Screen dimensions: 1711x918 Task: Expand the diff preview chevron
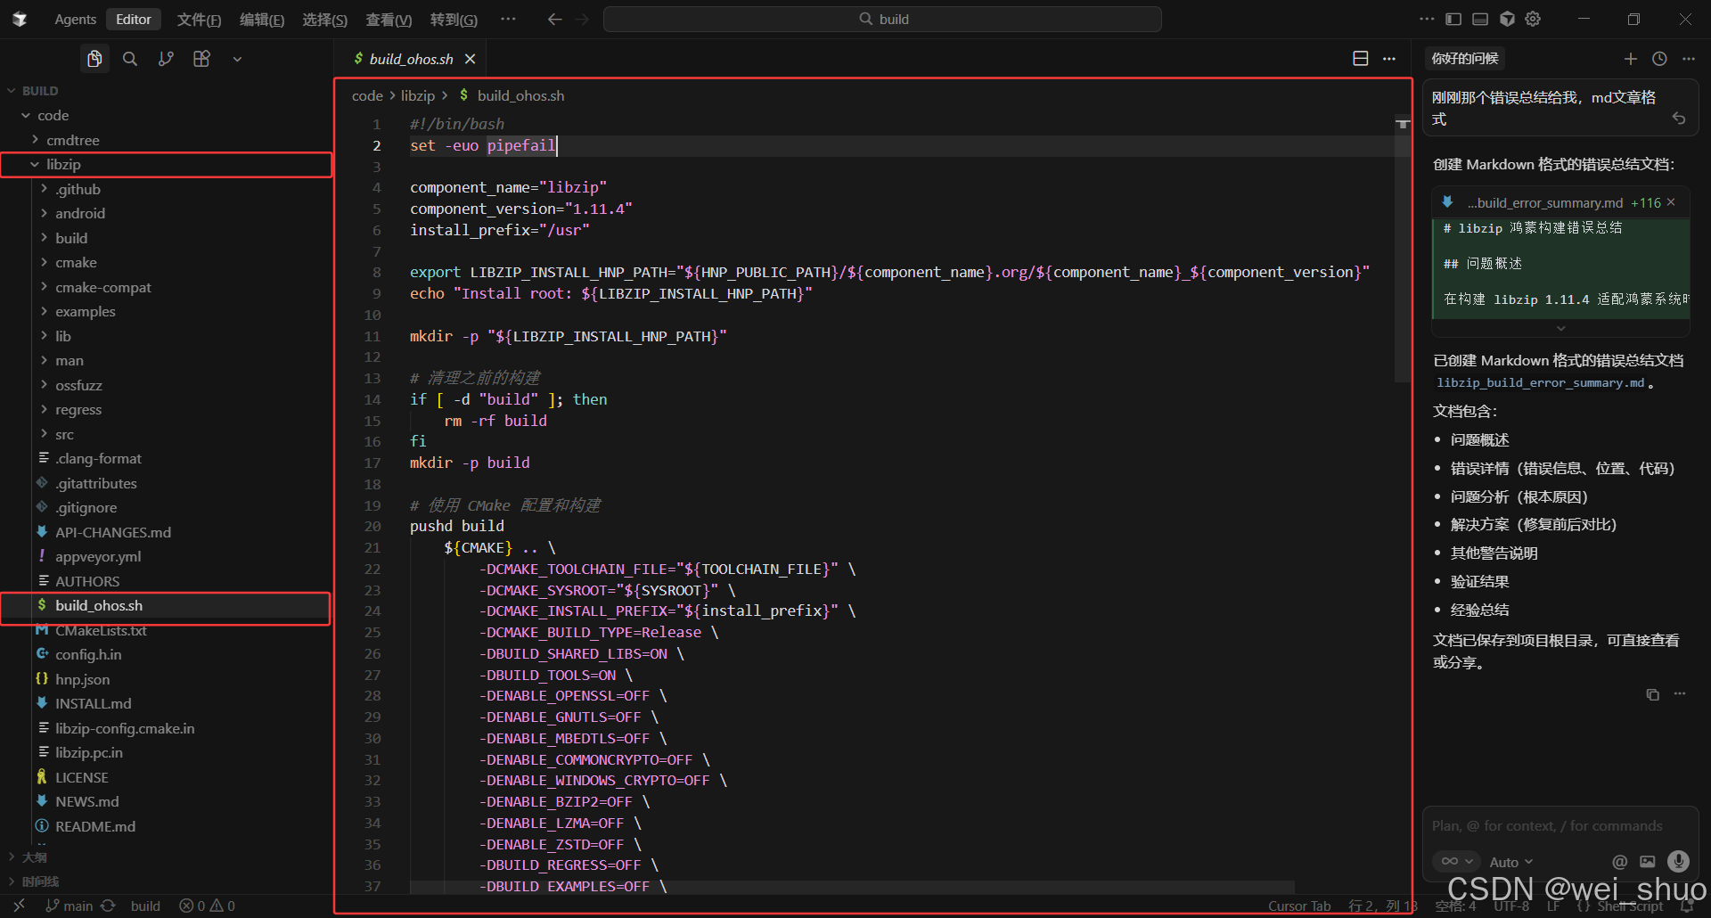[1560, 329]
